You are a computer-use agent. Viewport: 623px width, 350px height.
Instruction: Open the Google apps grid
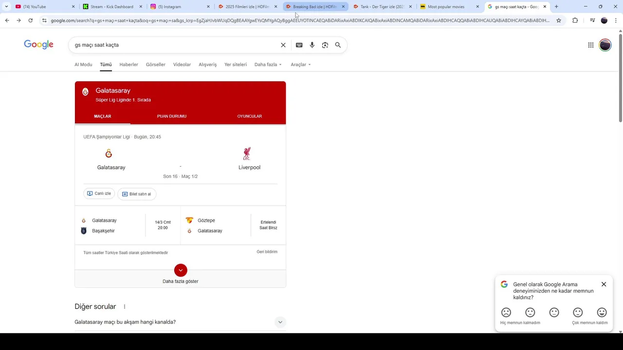click(x=591, y=45)
